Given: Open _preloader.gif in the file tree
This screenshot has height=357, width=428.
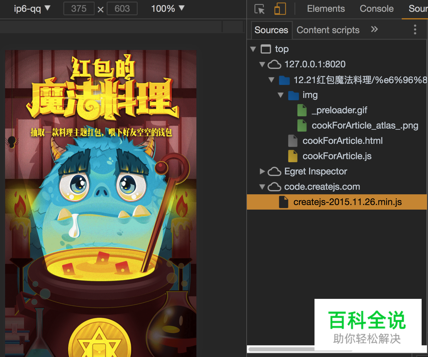Looking at the screenshot, I should (x=339, y=110).
